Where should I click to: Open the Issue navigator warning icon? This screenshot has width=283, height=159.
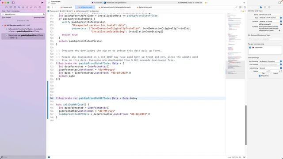(x=23, y=8)
